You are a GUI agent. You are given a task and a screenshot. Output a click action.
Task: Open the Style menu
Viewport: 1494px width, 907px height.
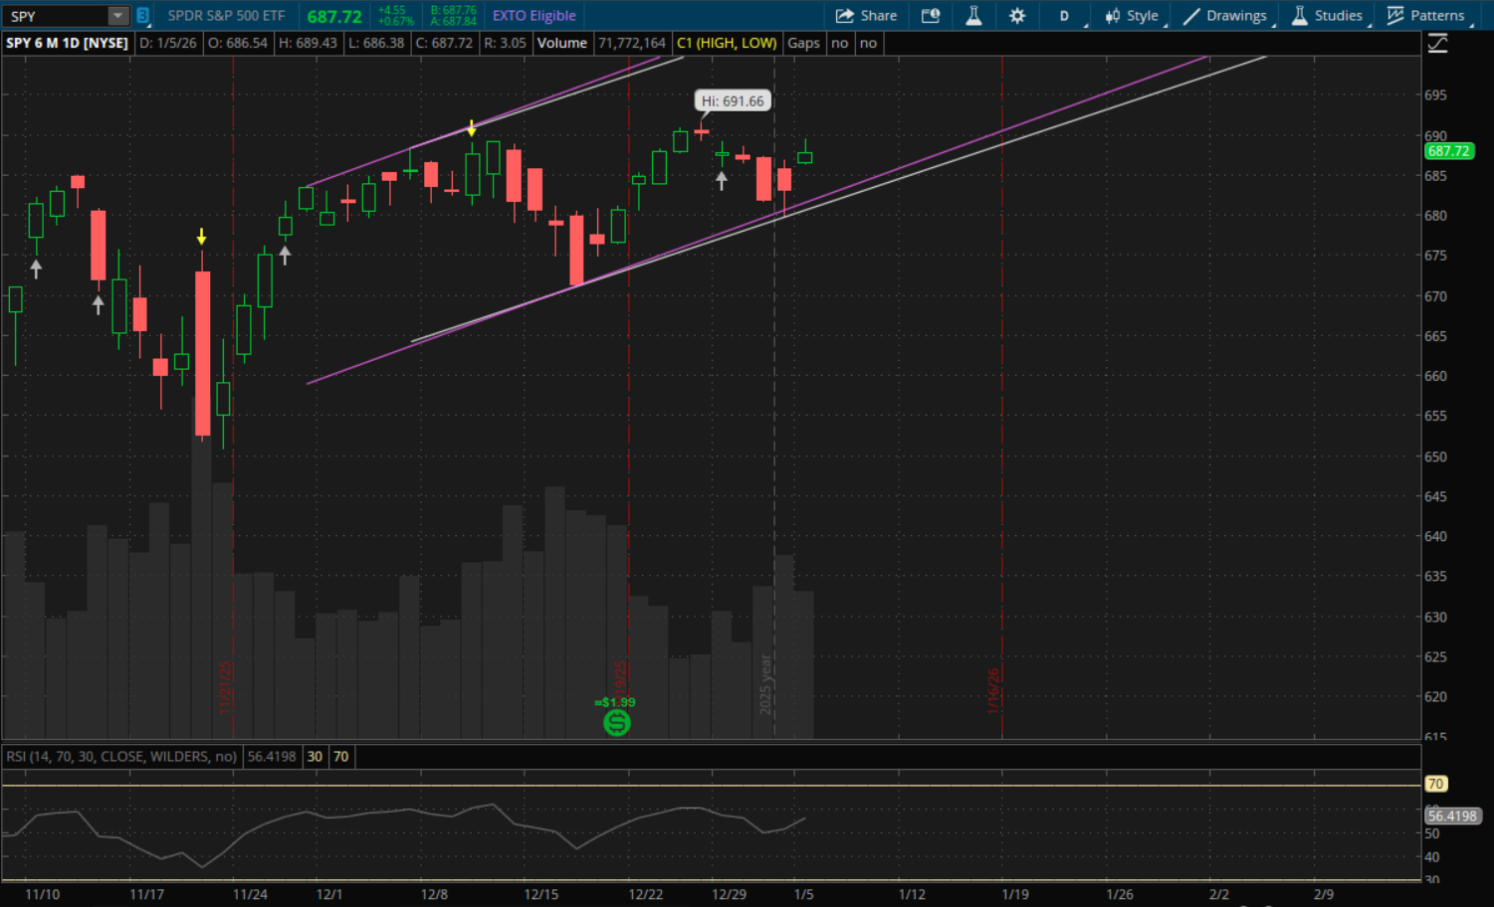pyautogui.click(x=1132, y=16)
